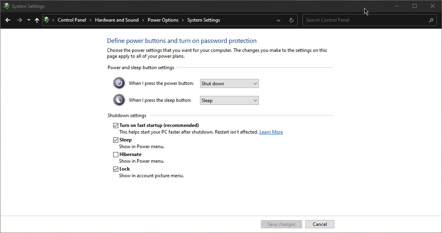
Task: Open the power button action dropdown
Action: [x=229, y=83]
